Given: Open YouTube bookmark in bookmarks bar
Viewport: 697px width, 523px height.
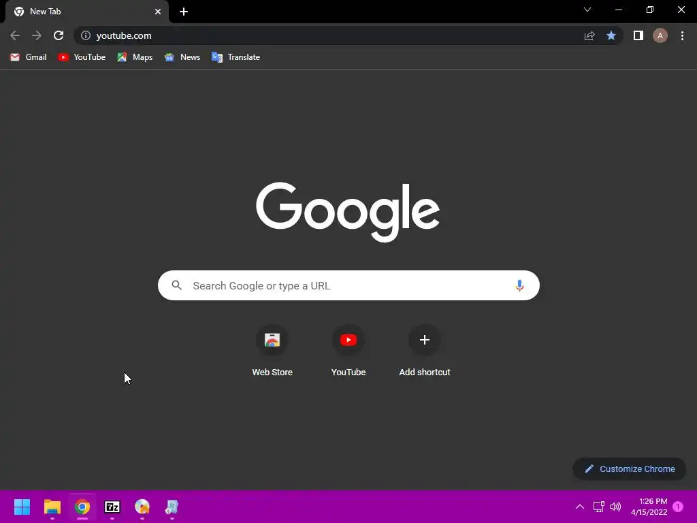Looking at the screenshot, I should (82, 57).
